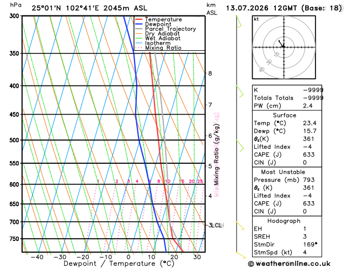Image resolution: width=347 pixels, height=268 pixels.
Task: Click the 750 hPa pressure label
Action: click(15, 239)
